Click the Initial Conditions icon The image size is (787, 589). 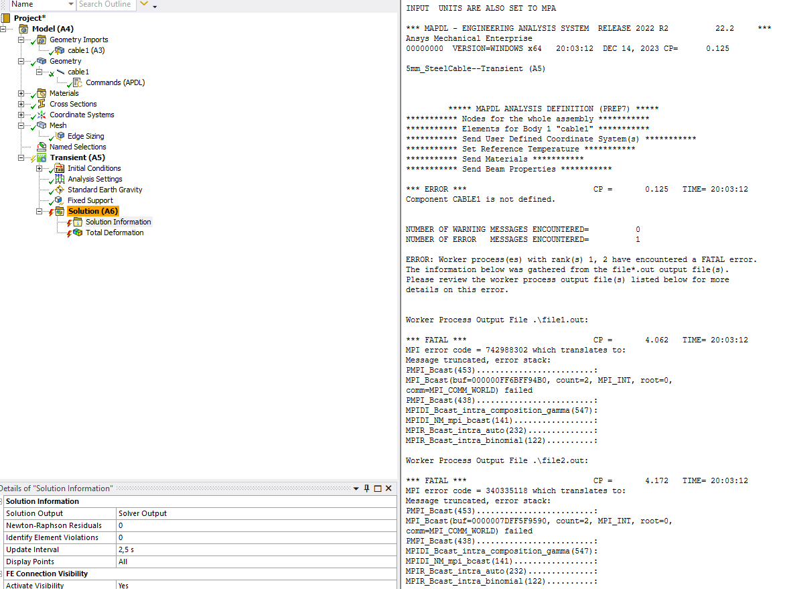point(60,168)
